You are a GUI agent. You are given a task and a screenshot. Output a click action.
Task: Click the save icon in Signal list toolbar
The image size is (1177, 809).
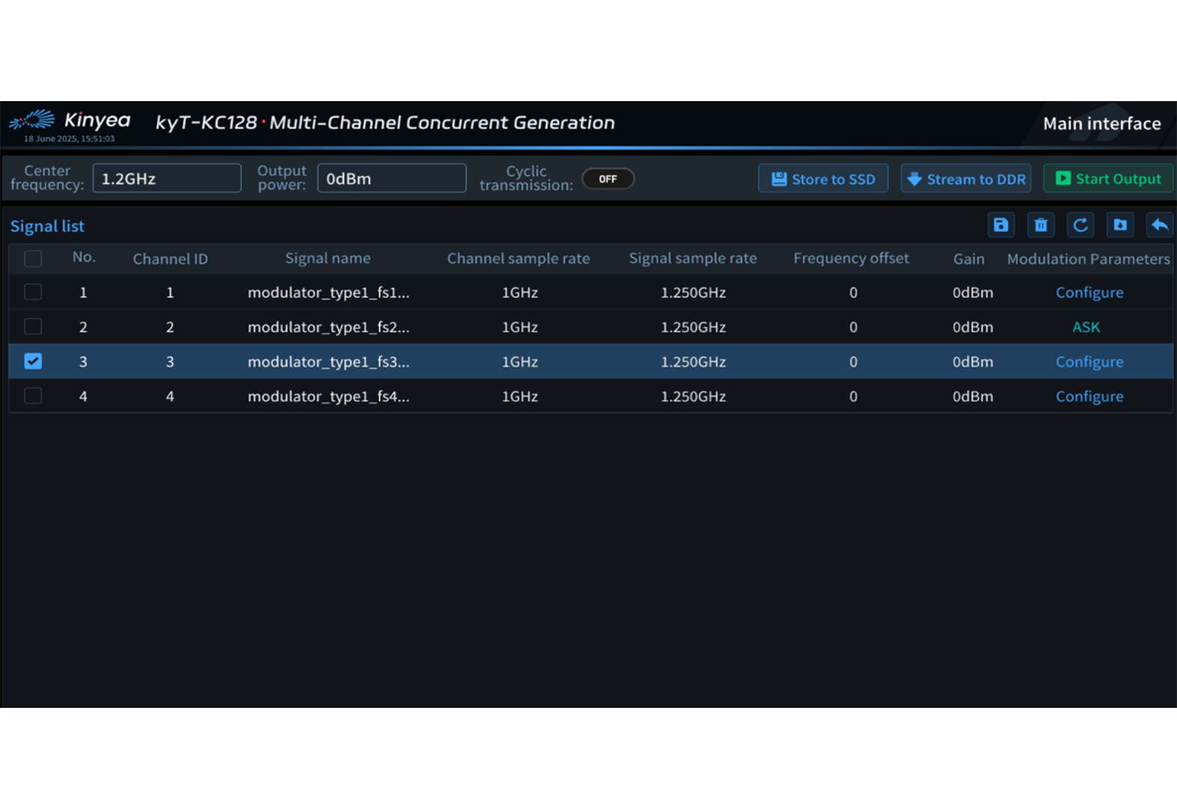[x=1001, y=225]
